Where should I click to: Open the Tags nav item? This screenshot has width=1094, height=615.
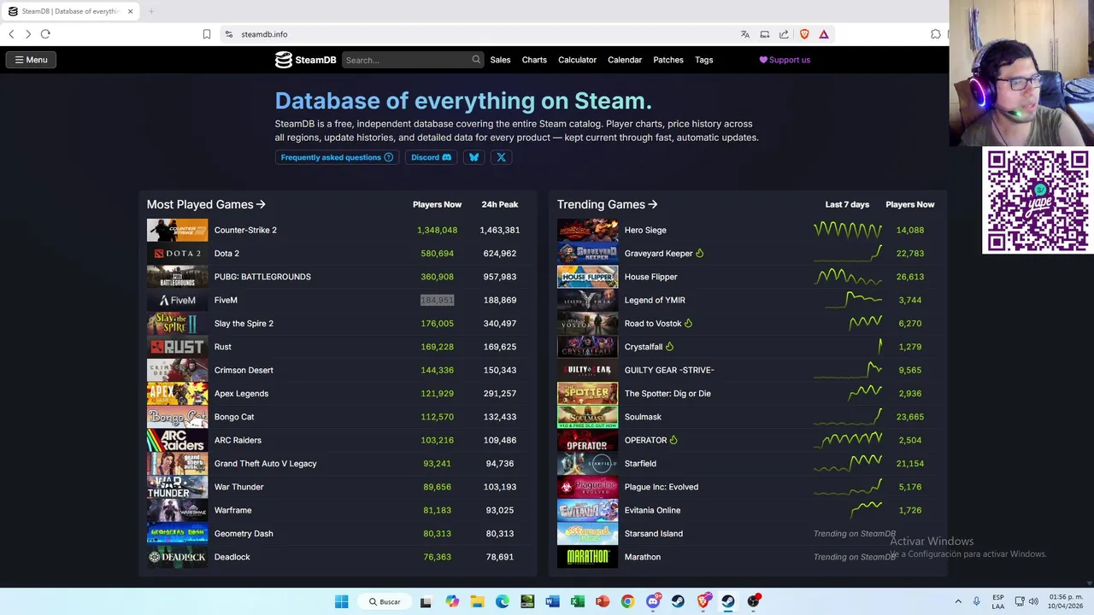pos(704,60)
